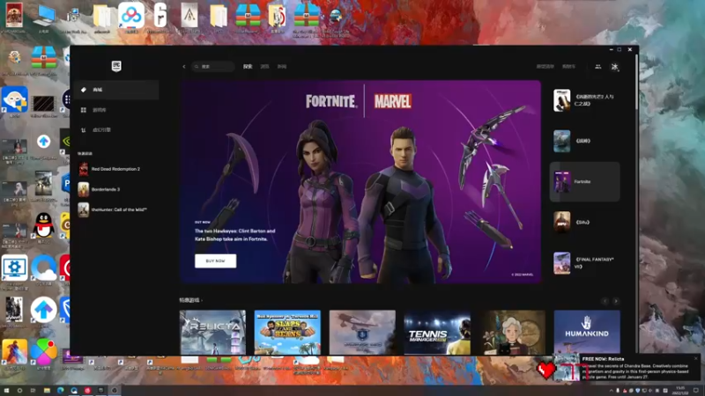
Task: Click theHunter game thumbnail icon
Action: pyautogui.click(x=83, y=209)
